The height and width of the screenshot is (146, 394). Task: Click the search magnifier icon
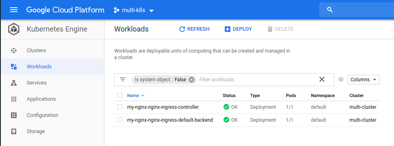(330, 10)
